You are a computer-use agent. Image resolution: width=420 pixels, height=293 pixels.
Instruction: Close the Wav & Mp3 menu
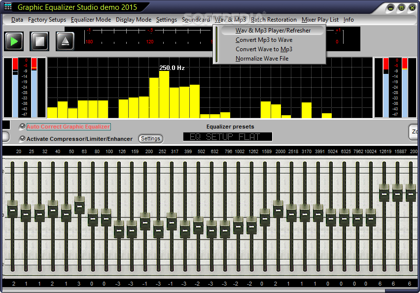click(230, 20)
